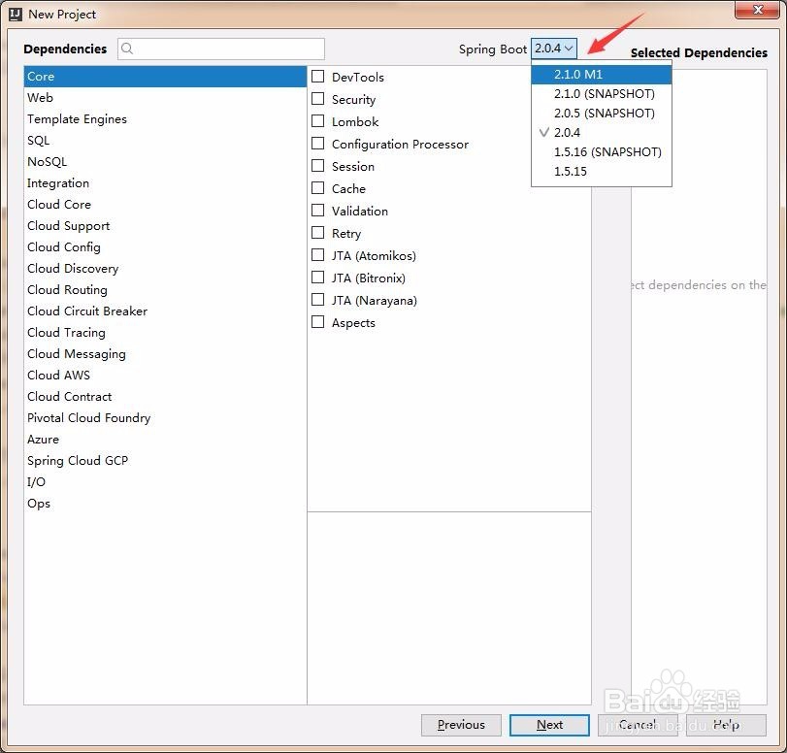Collapse the Spring Boot version dropdown
787x753 pixels.
click(x=553, y=49)
